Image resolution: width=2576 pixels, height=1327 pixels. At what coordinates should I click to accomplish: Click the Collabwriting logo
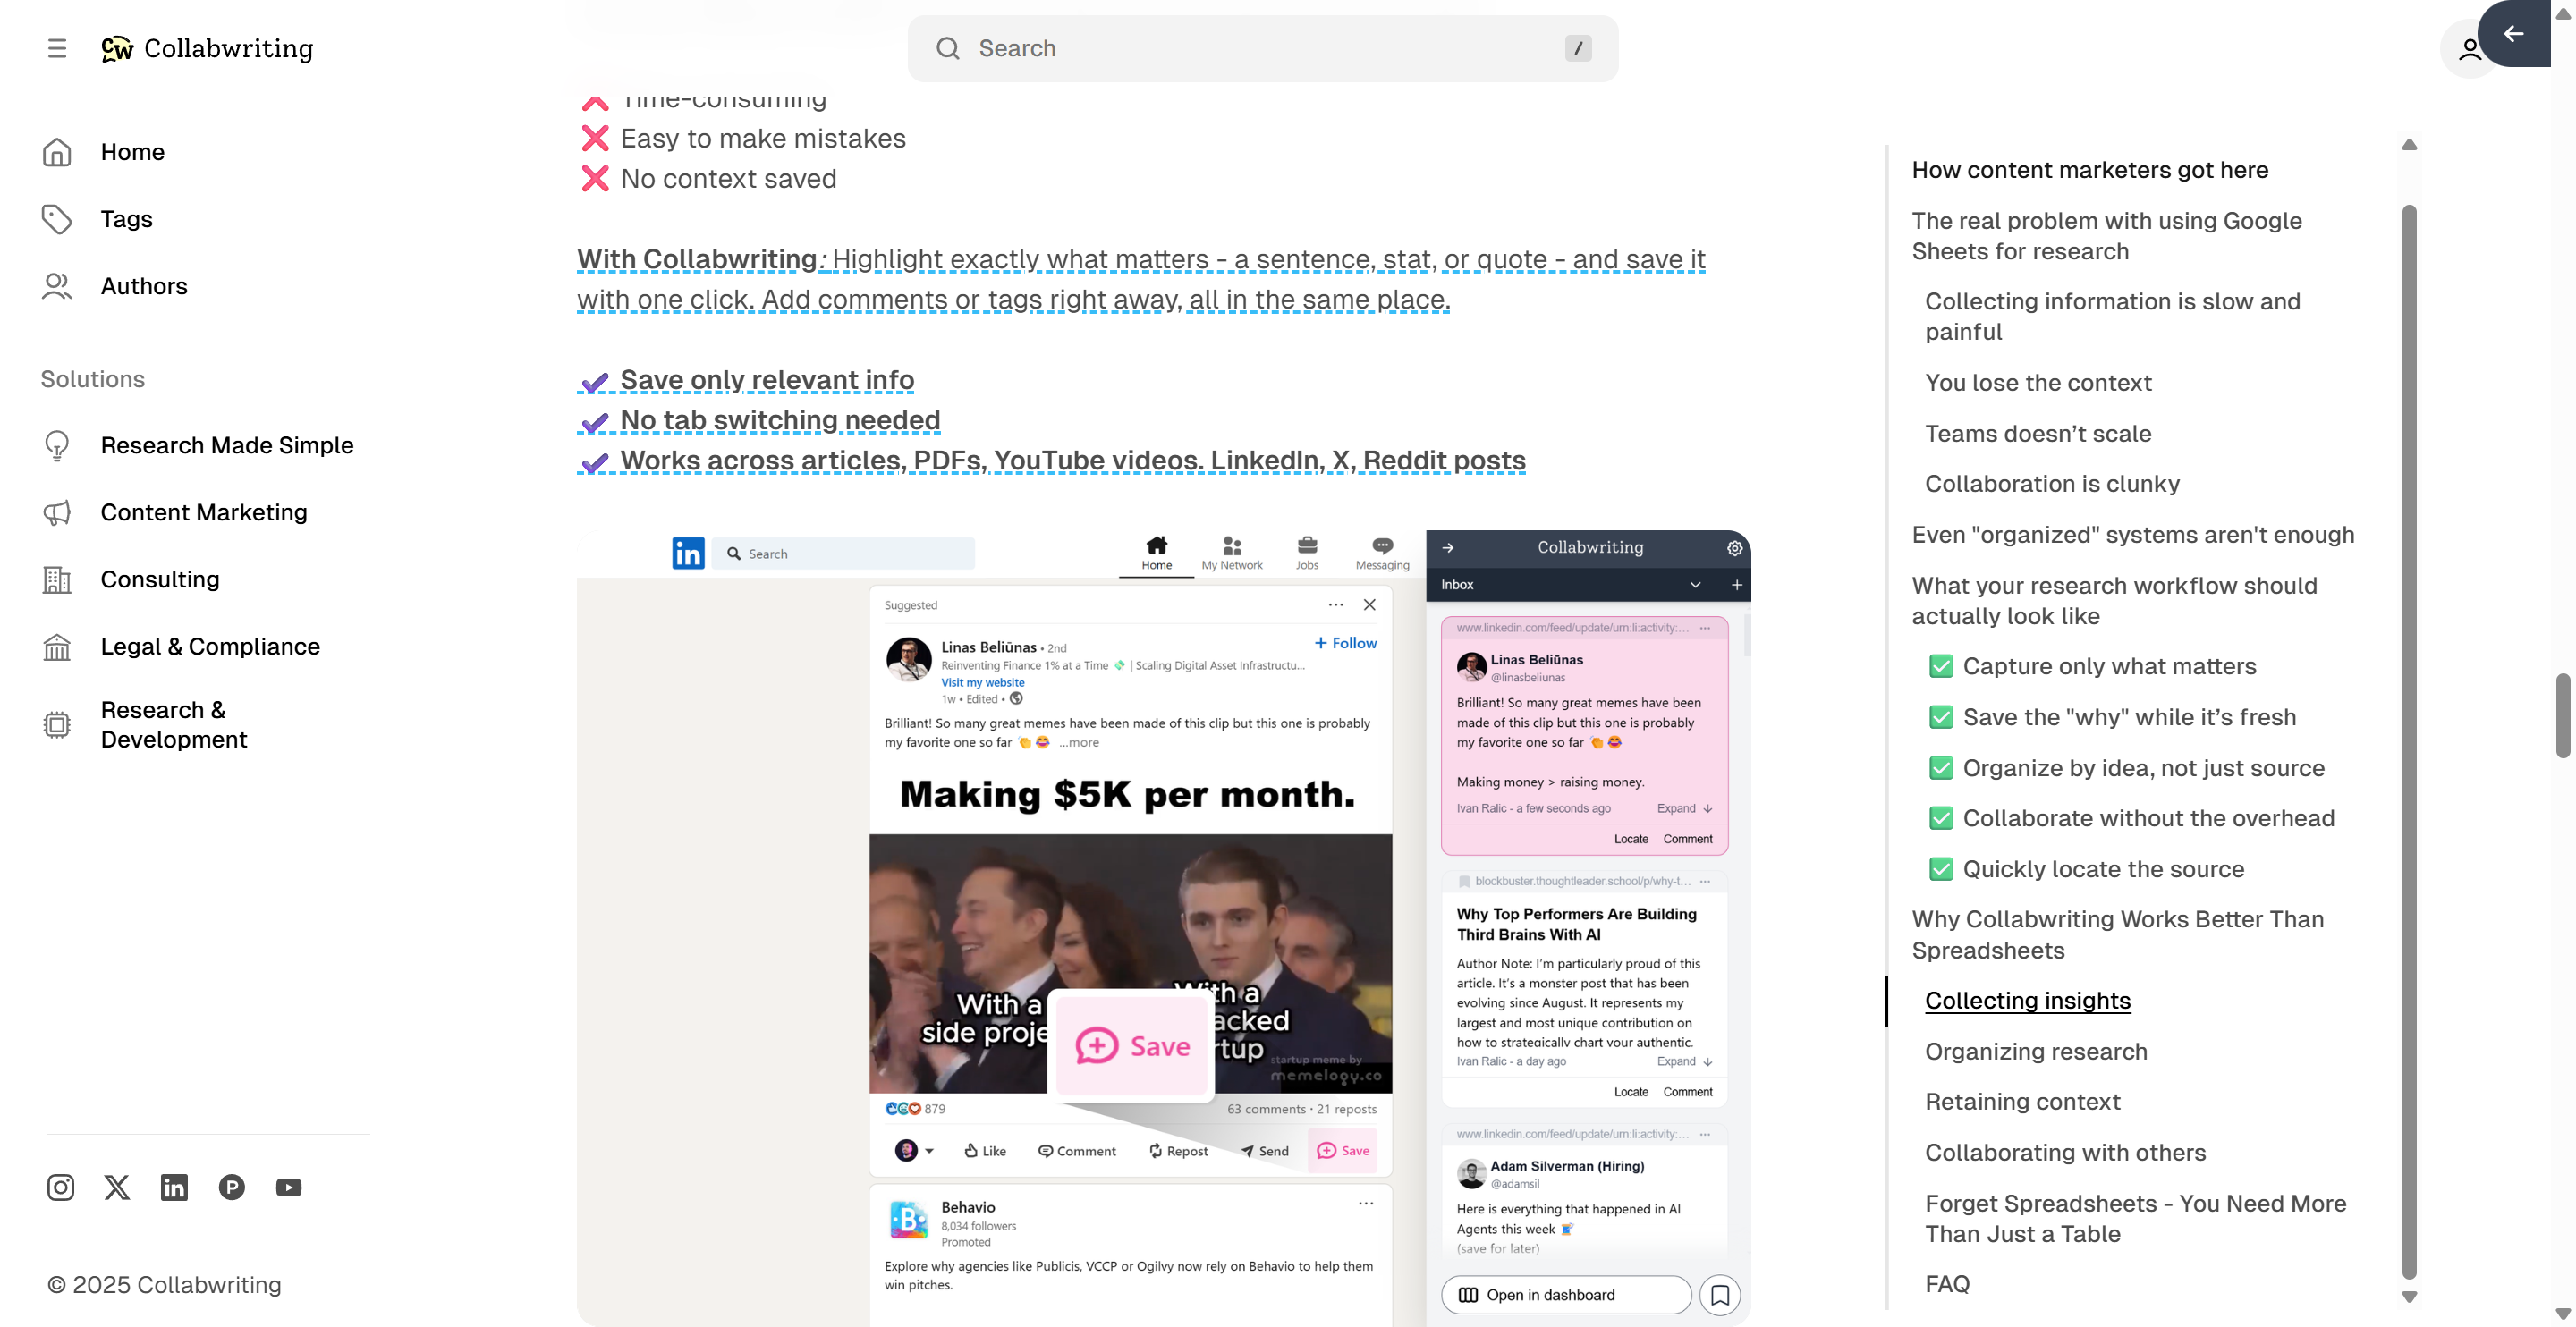[x=207, y=48]
